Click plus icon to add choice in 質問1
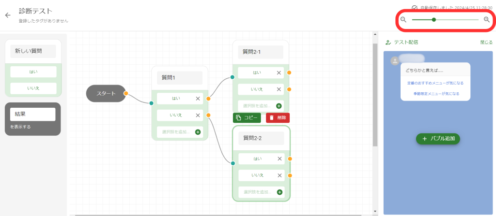The width and height of the screenshot is (496, 216). 198,132
